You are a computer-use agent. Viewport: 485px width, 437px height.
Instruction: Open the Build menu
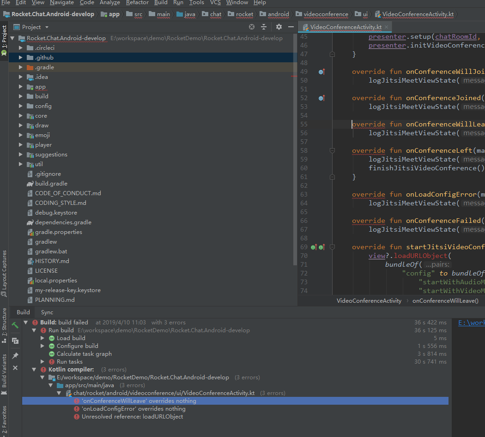[161, 3]
